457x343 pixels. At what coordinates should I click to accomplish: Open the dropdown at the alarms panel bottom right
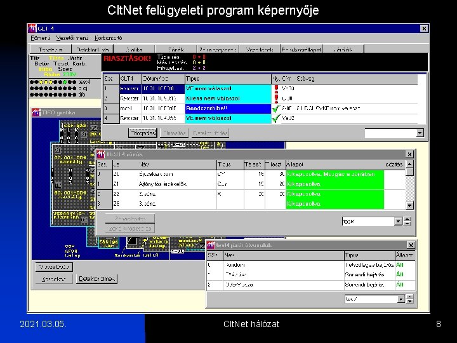pyautogui.click(x=420, y=133)
